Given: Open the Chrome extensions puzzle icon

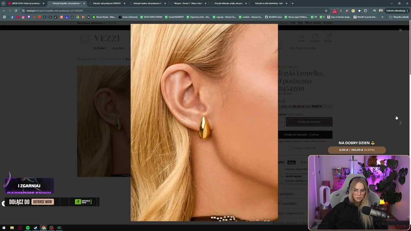Looking at the screenshot, I should click(365, 11).
